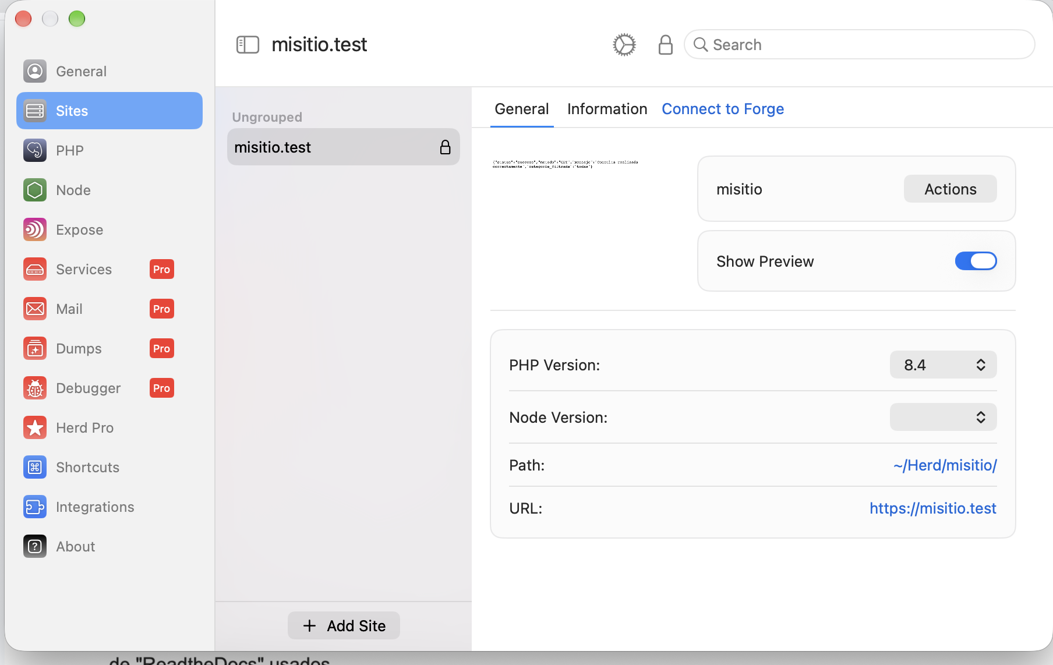Click the Add Site button
The height and width of the screenshot is (665, 1053).
click(344, 625)
